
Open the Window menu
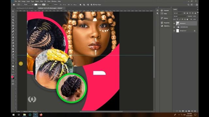(54, 1)
